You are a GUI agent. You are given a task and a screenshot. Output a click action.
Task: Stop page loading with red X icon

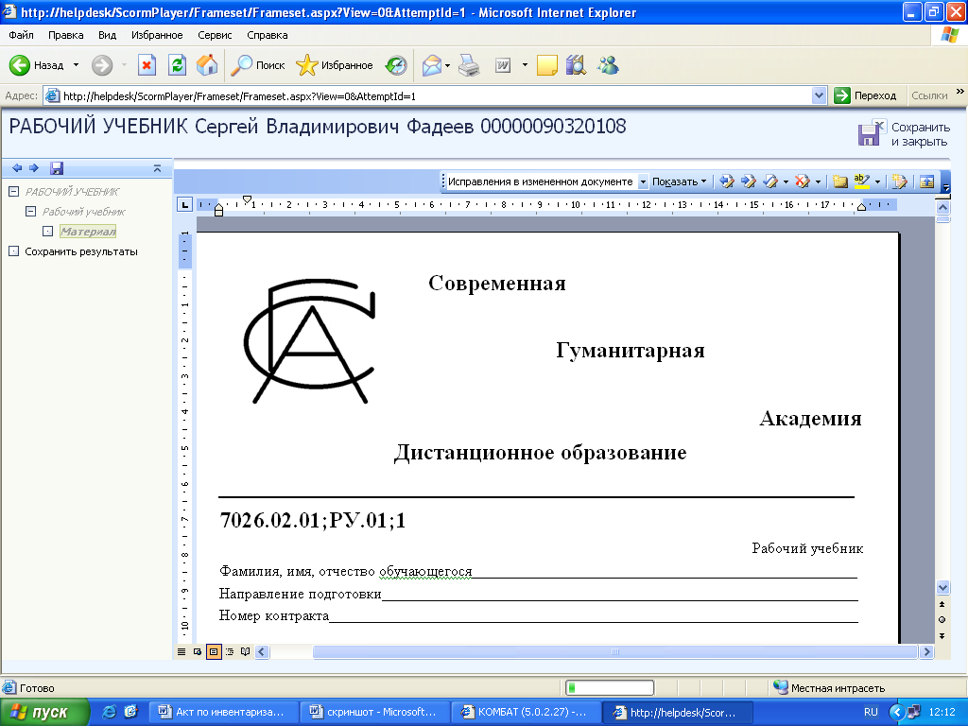point(147,65)
